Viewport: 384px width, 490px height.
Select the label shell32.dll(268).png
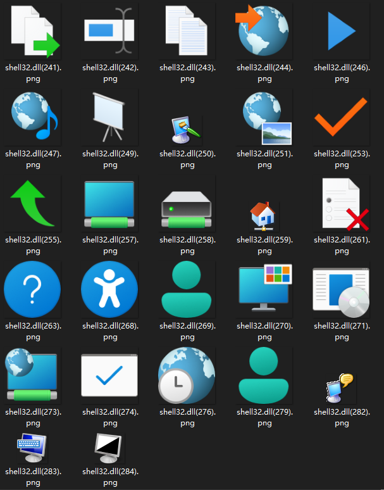pyautogui.click(x=110, y=332)
